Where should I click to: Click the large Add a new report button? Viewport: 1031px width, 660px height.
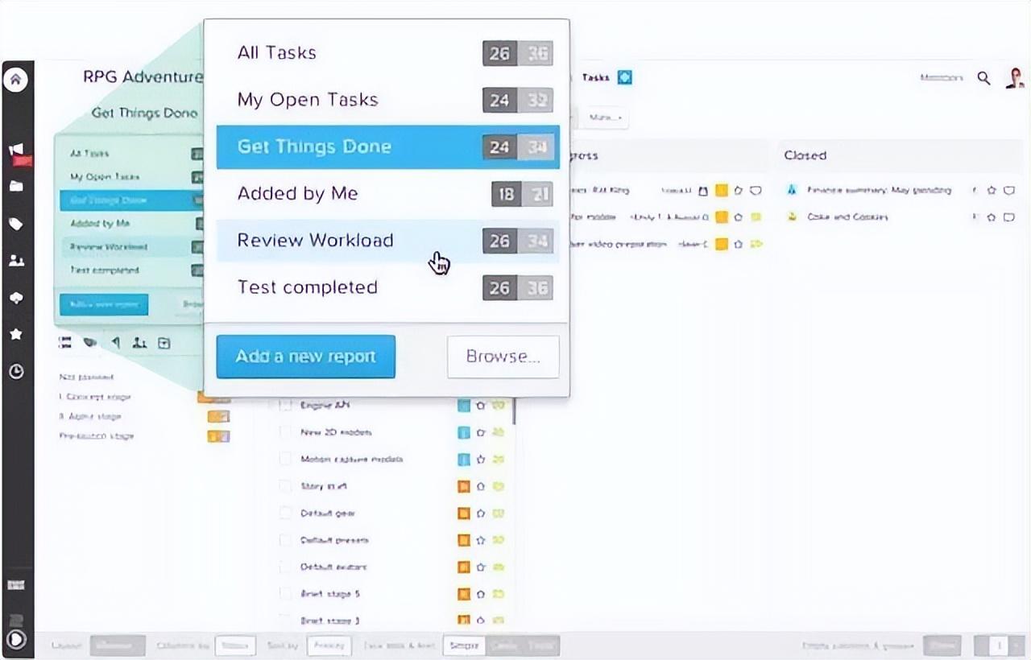coord(306,357)
